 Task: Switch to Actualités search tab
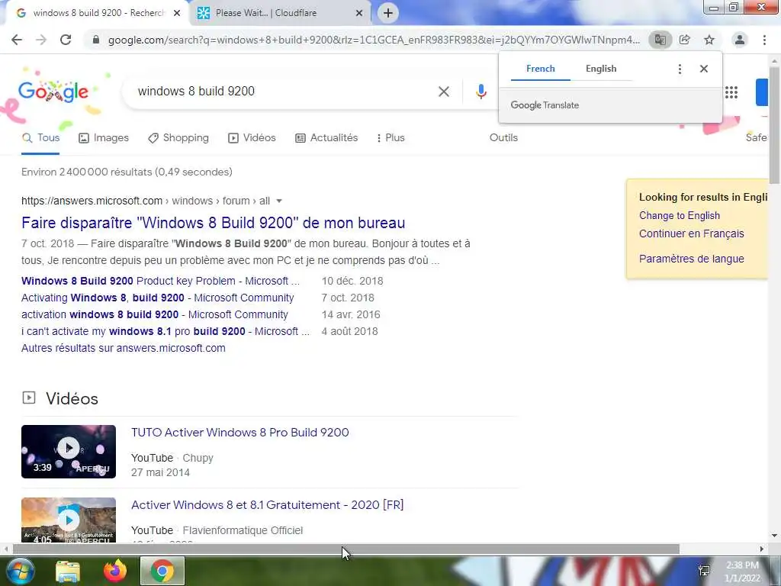(x=326, y=138)
